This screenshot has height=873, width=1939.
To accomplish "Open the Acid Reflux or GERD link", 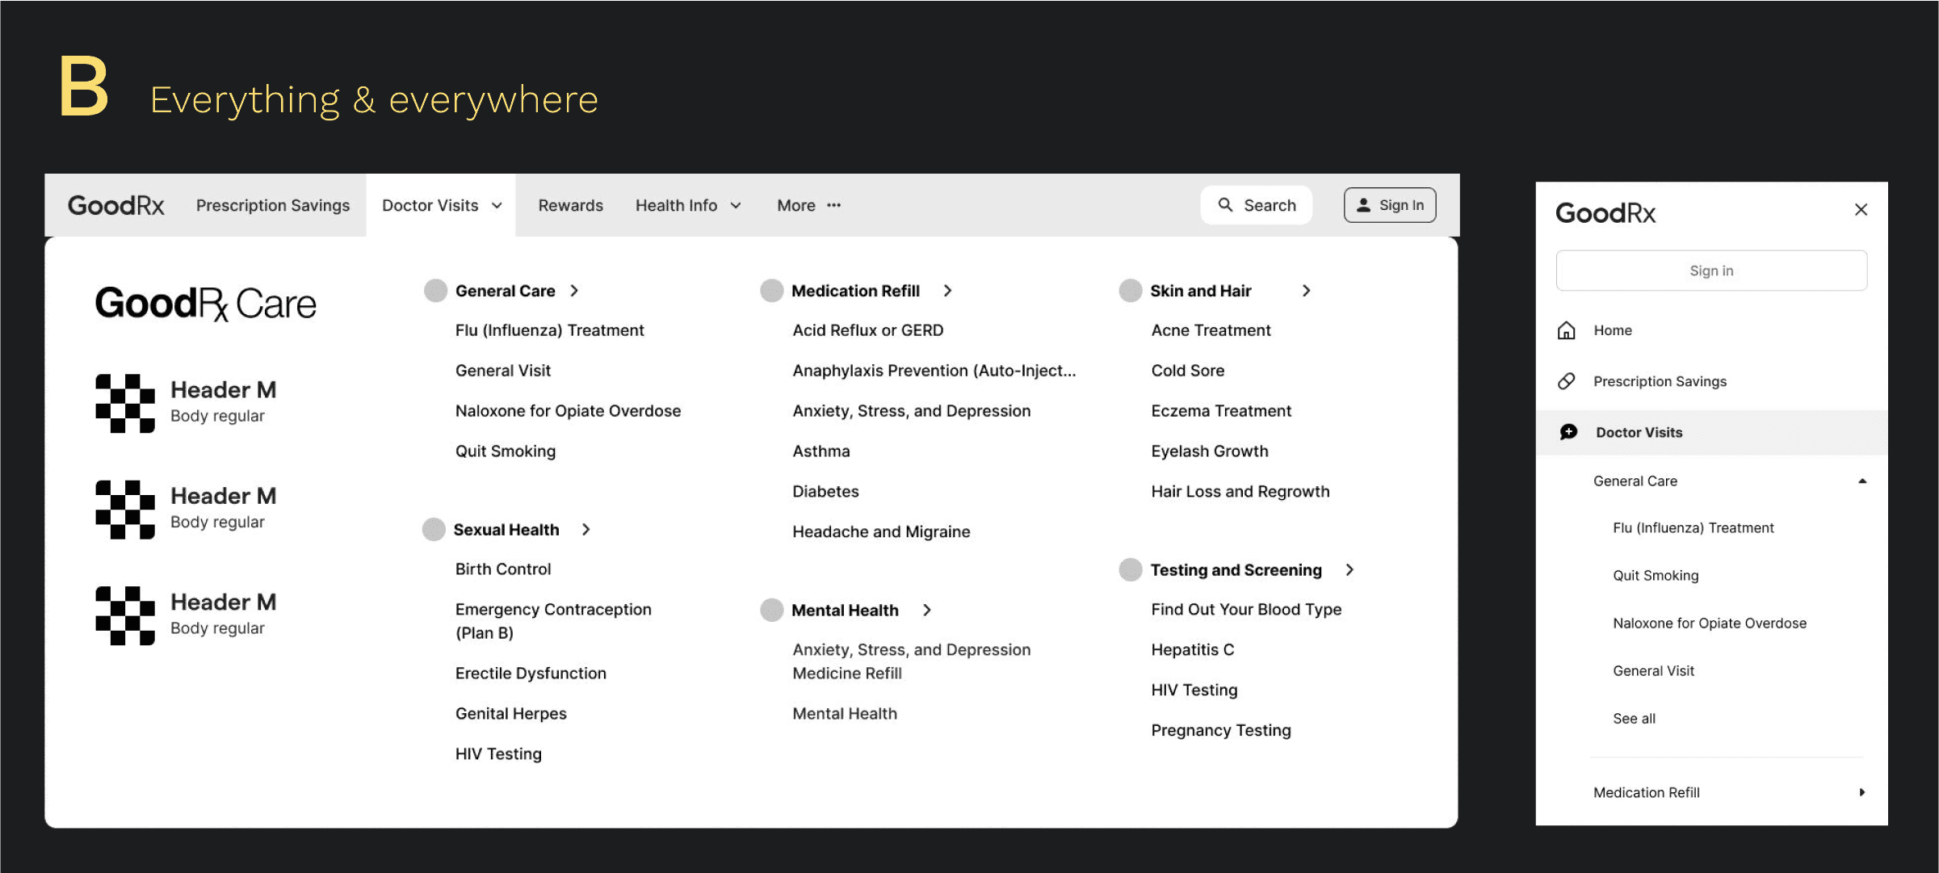I will click(x=867, y=330).
